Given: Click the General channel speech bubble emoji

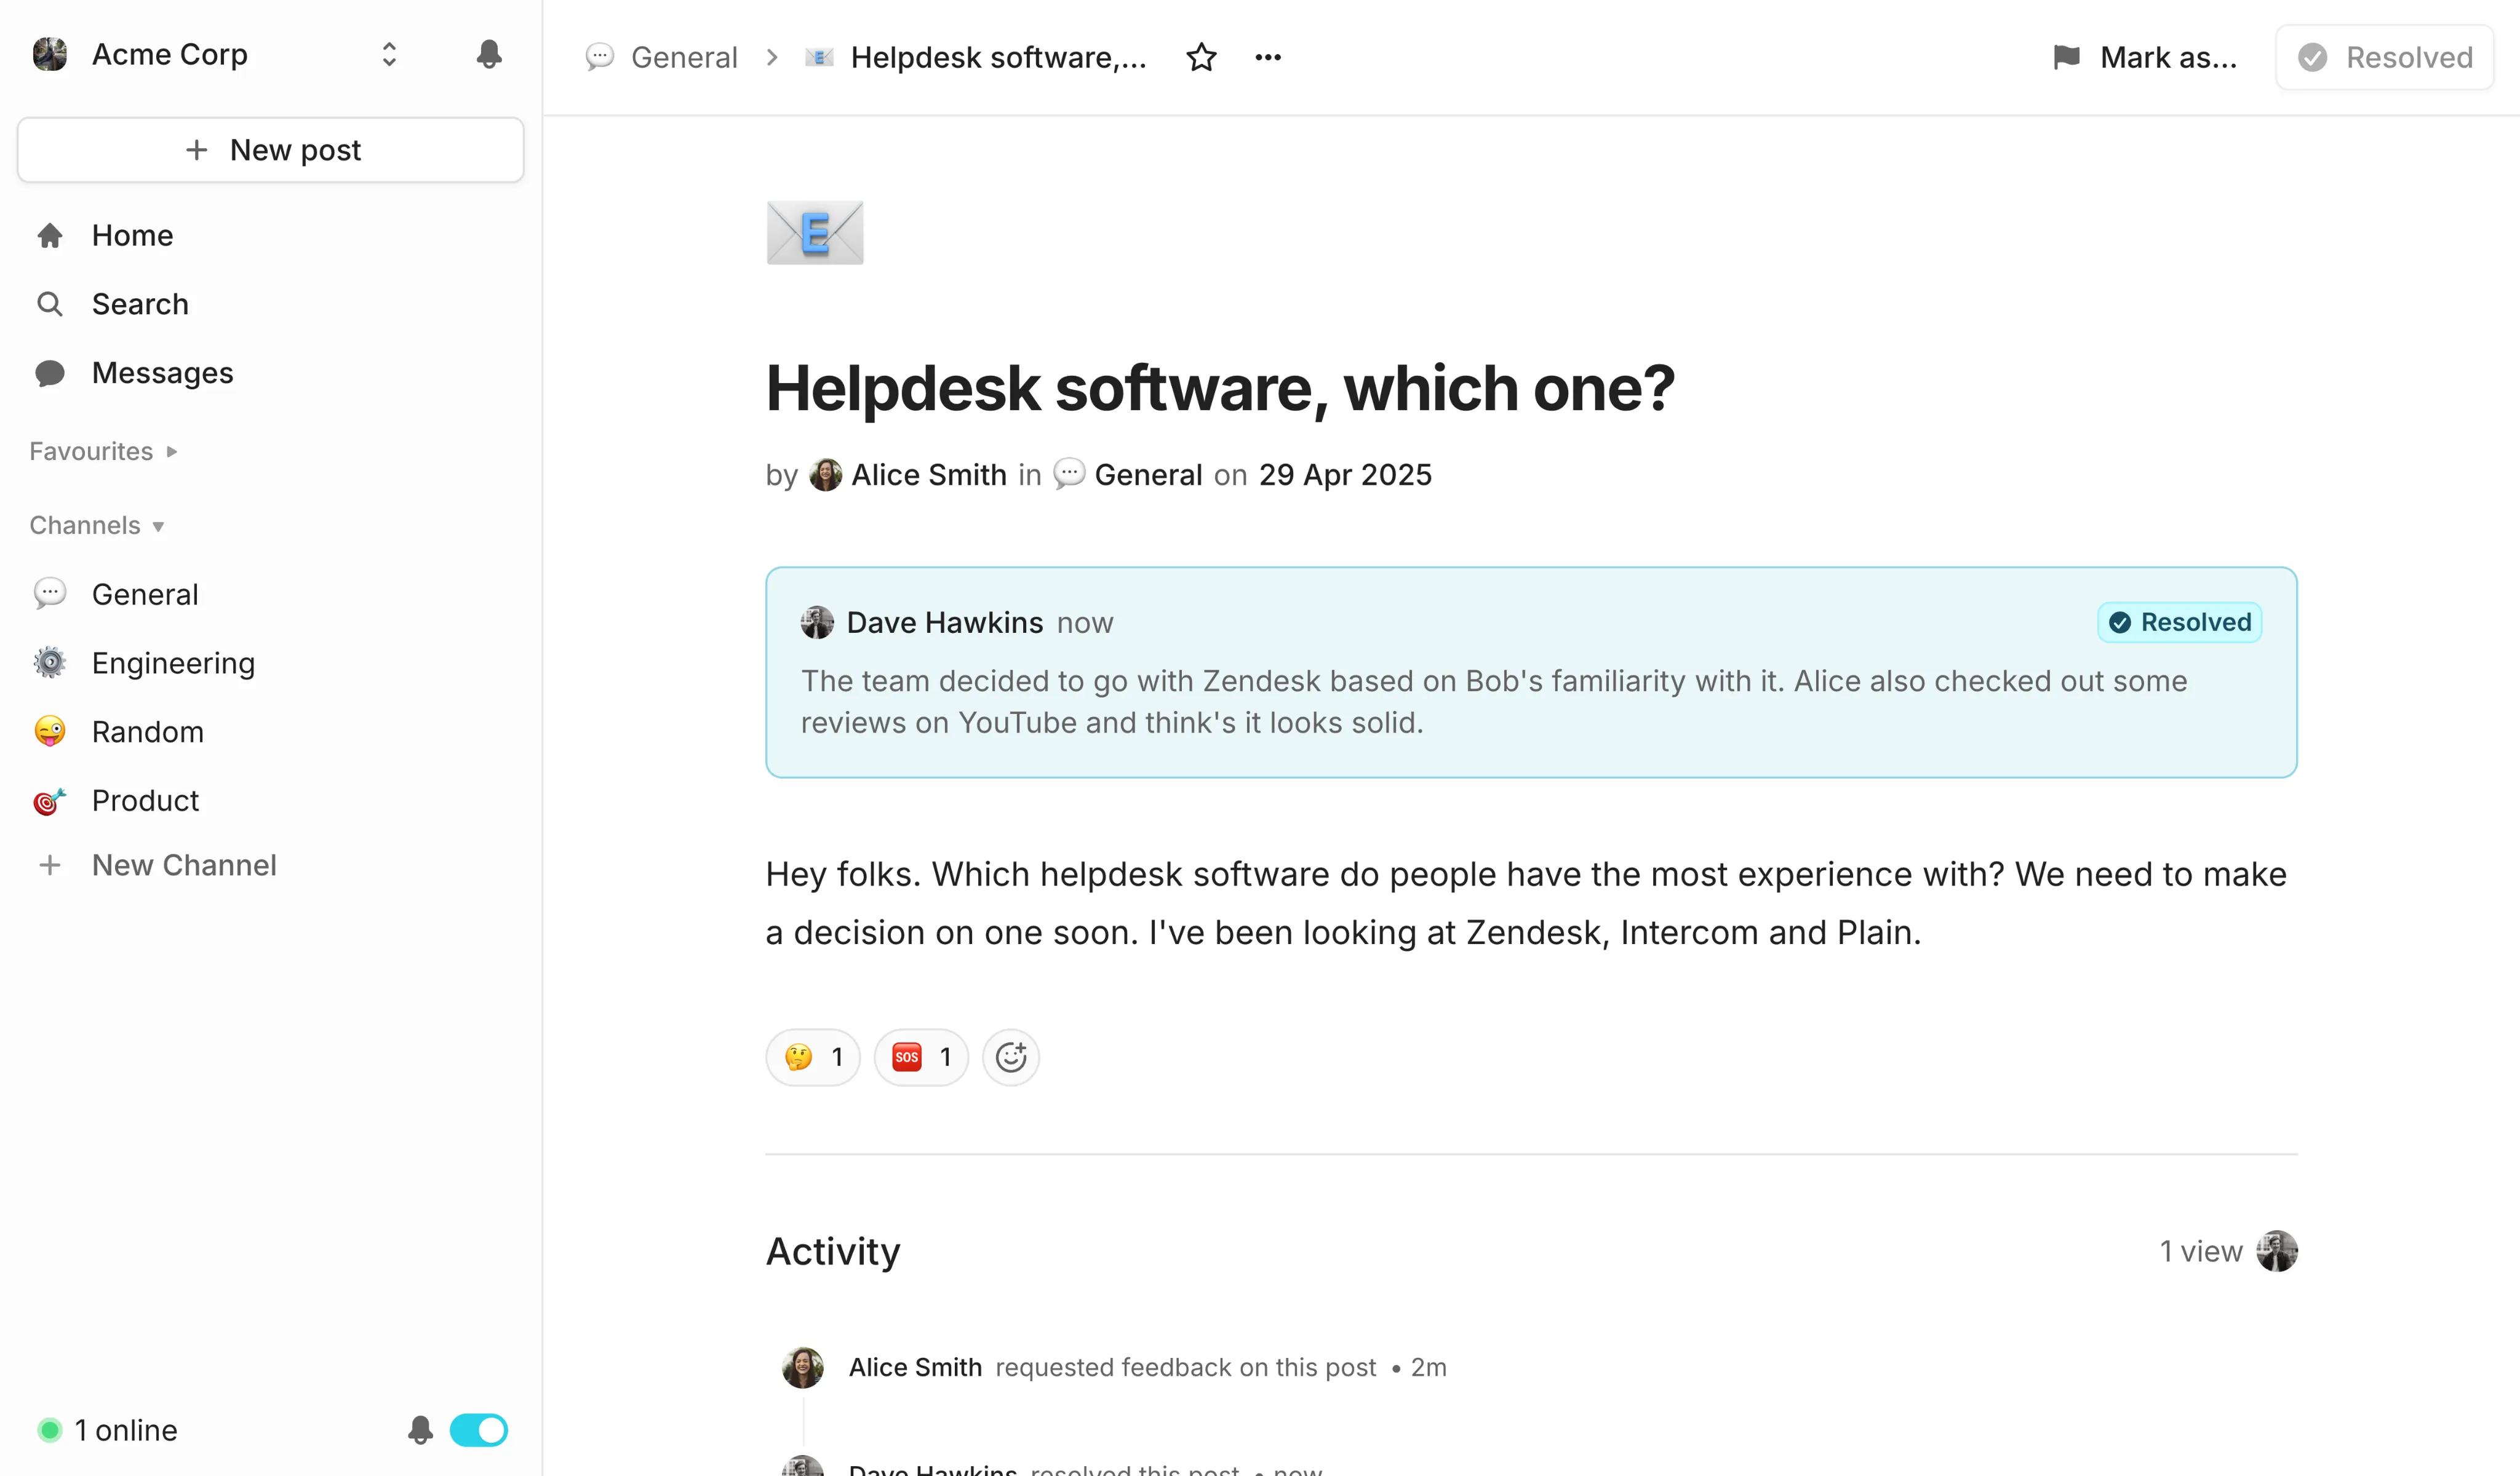Looking at the screenshot, I should (49, 593).
